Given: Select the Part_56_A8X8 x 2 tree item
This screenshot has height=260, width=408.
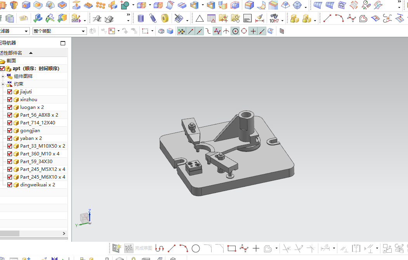Looking at the screenshot, I should point(39,115).
